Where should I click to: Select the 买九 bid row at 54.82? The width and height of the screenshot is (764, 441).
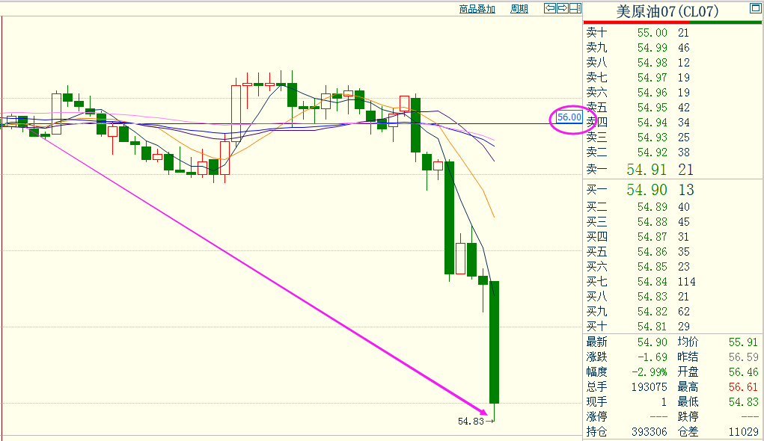(x=673, y=312)
